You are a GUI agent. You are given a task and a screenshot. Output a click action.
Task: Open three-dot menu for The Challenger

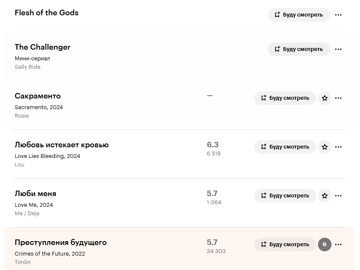coord(338,49)
